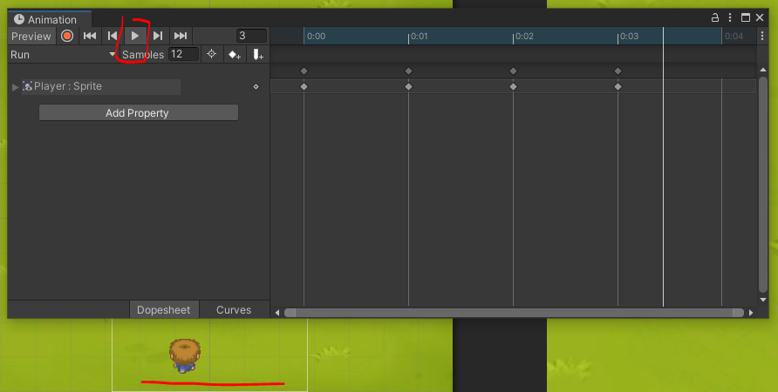Click the Add Property button
The height and width of the screenshot is (392, 778).
click(x=139, y=112)
